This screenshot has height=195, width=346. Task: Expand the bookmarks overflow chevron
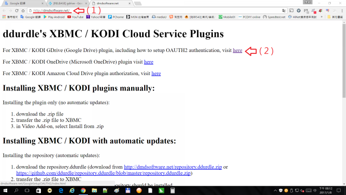321,17
